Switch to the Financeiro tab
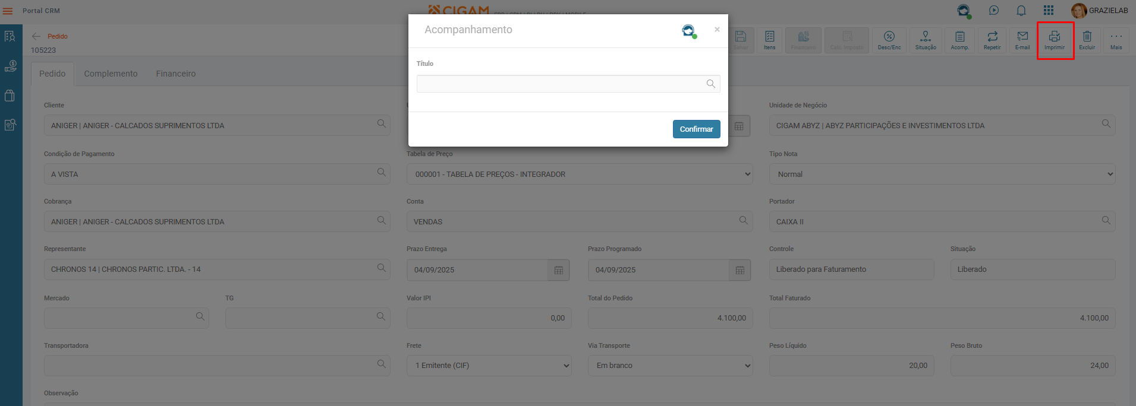The image size is (1136, 406). tap(175, 74)
